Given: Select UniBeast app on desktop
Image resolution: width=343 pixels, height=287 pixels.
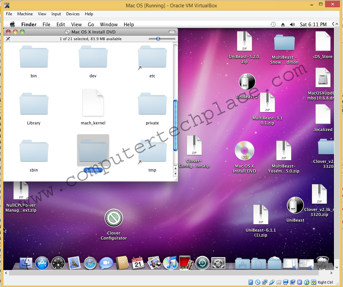Looking at the screenshot, I should pyautogui.click(x=295, y=205).
